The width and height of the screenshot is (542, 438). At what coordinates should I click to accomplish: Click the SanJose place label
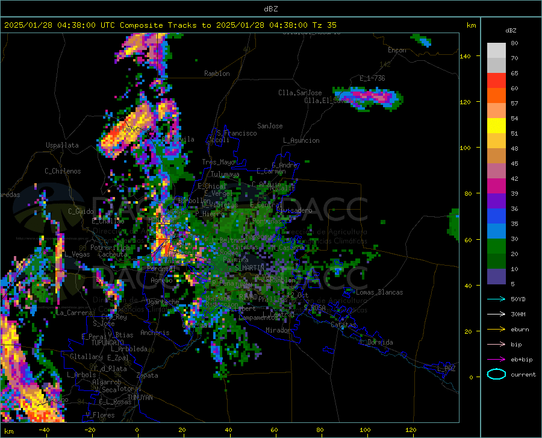coord(270,126)
